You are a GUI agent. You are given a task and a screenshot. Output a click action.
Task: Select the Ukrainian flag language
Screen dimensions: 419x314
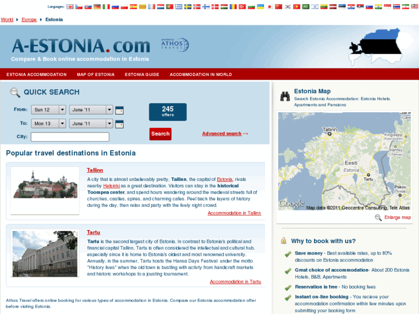(261, 7)
